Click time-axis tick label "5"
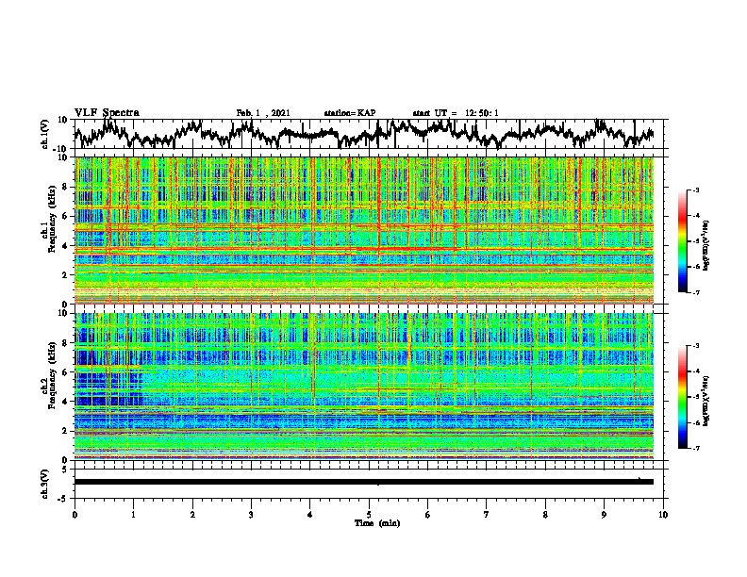747x577 pixels. click(x=369, y=515)
